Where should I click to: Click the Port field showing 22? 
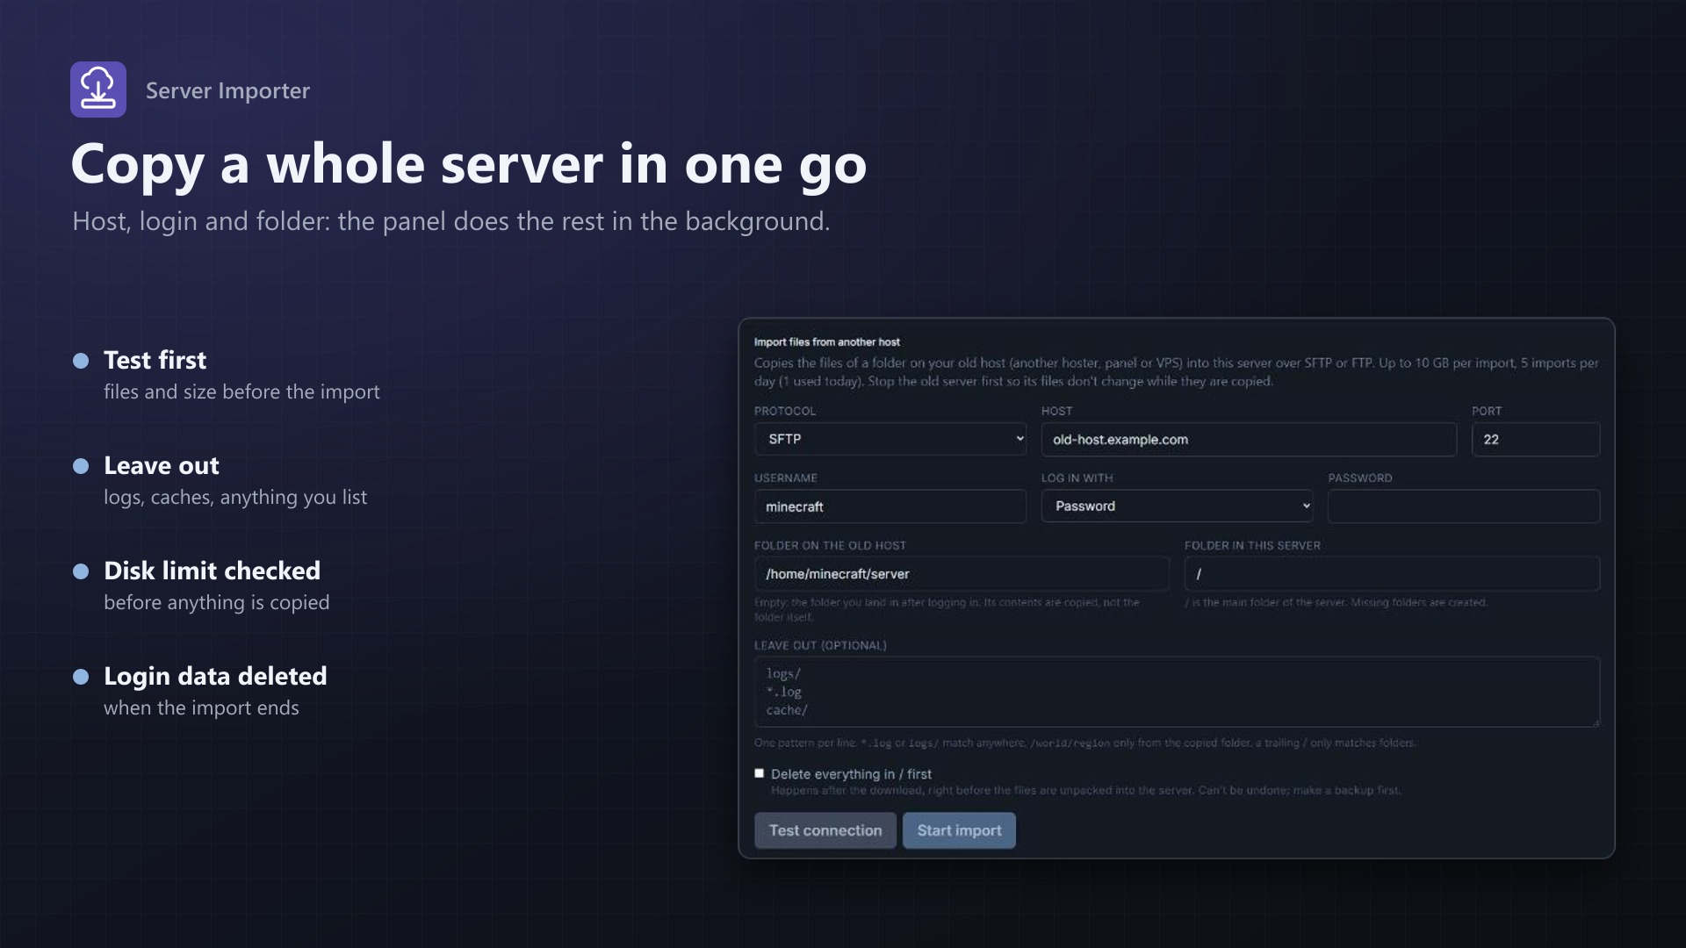pyautogui.click(x=1536, y=440)
